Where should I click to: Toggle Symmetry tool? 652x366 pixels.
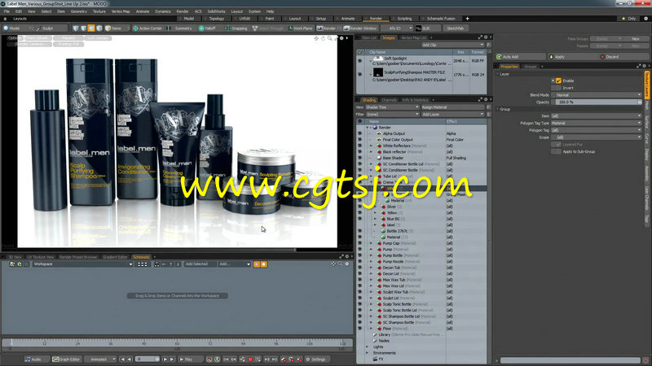point(179,28)
